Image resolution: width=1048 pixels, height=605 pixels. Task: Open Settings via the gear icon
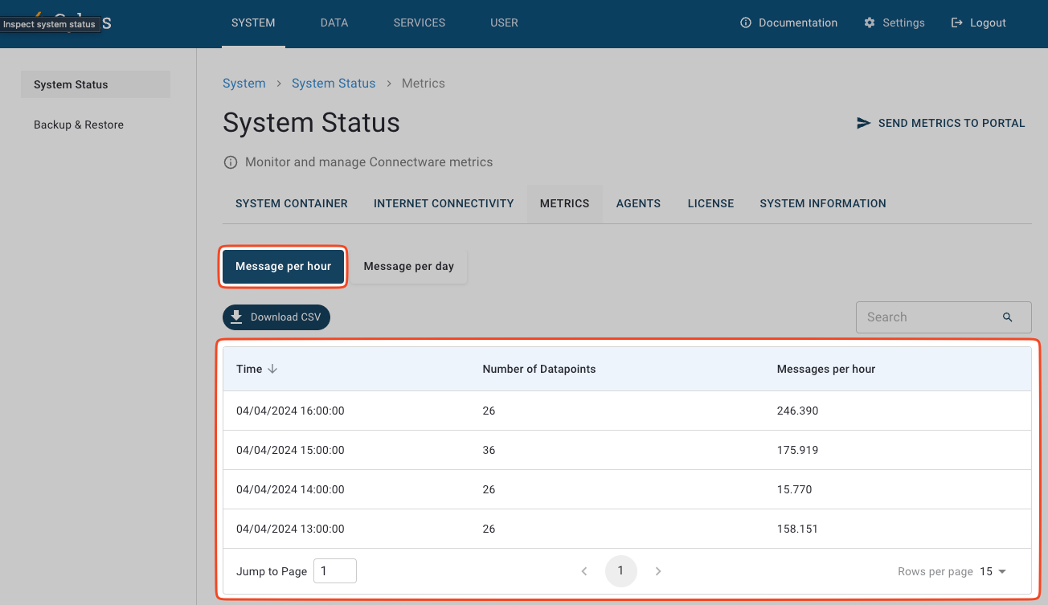click(870, 23)
